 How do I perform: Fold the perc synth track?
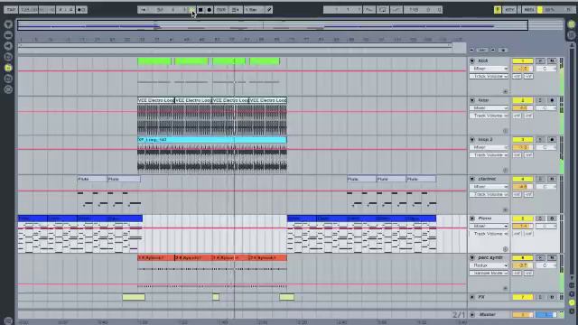(x=472, y=257)
